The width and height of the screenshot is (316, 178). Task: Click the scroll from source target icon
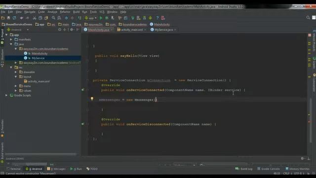(60, 30)
